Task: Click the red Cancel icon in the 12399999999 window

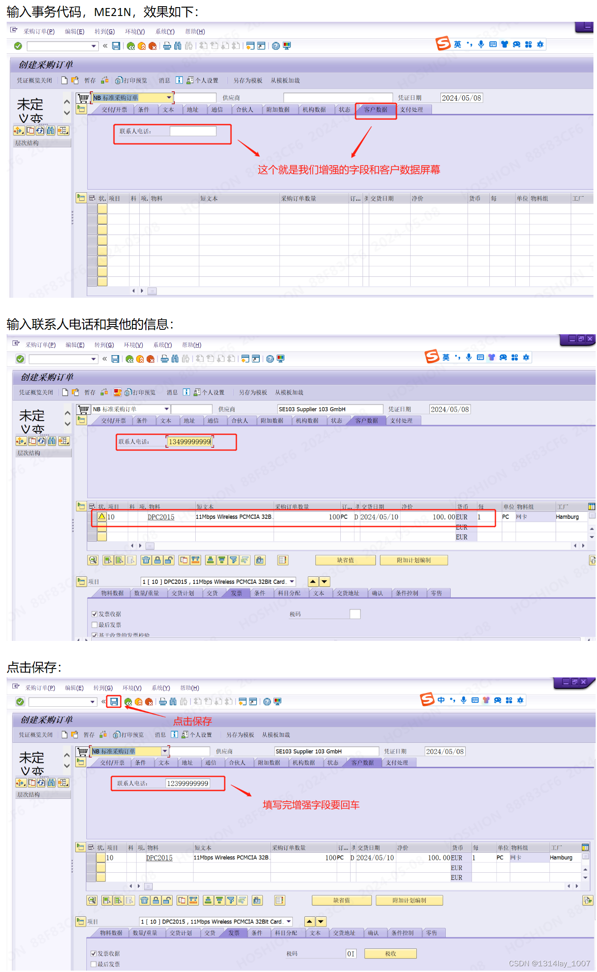Action: tap(149, 702)
